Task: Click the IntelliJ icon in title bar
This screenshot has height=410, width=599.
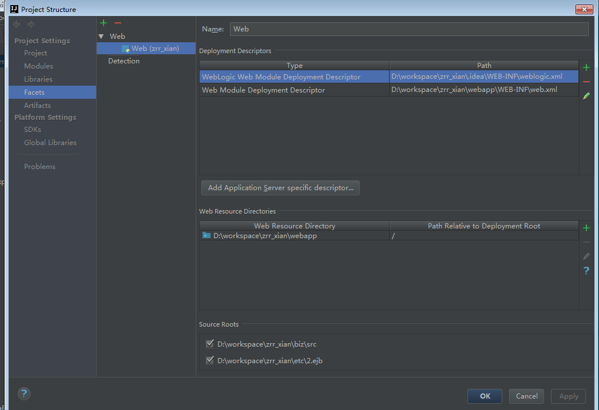Action: click(x=14, y=9)
